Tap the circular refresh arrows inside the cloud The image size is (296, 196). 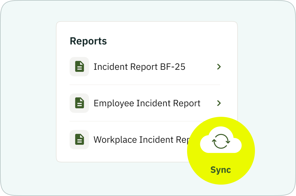click(221, 142)
